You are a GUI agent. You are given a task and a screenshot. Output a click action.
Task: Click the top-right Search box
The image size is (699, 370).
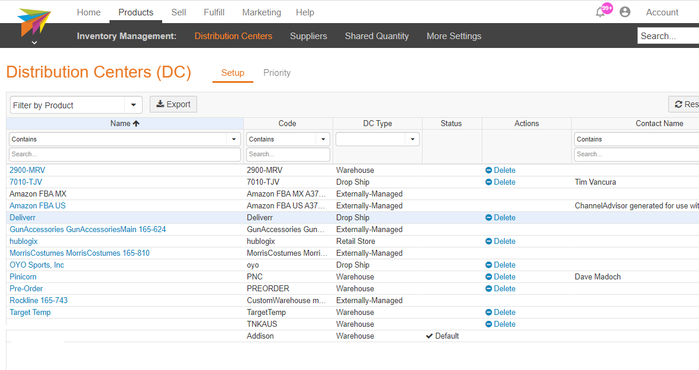[x=668, y=36]
